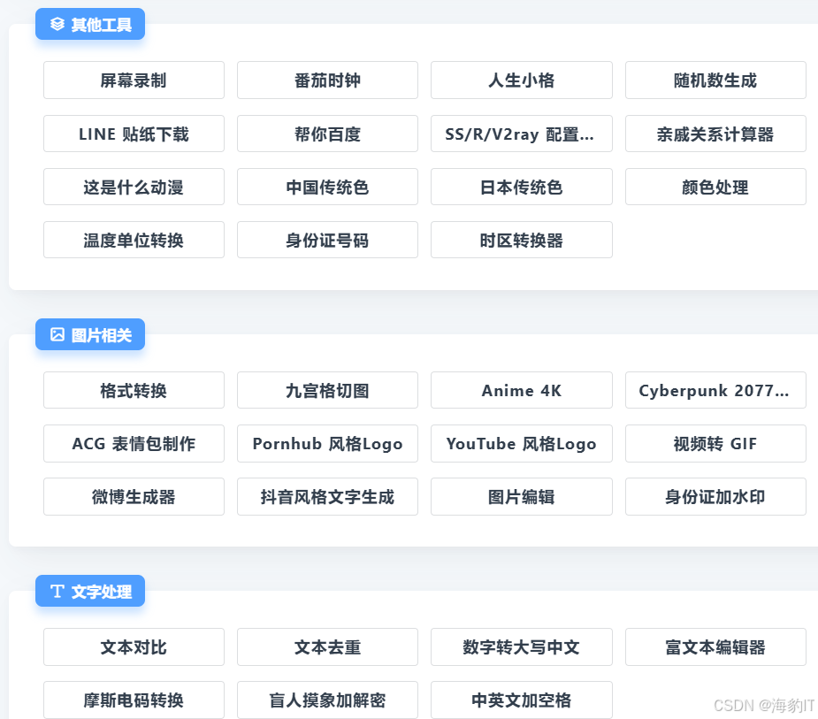
Task: Open LINE 贴纸下载
Action: (134, 134)
